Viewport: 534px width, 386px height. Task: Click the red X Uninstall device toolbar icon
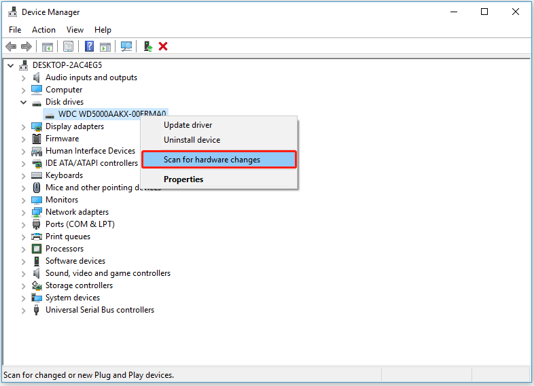(x=163, y=46)
